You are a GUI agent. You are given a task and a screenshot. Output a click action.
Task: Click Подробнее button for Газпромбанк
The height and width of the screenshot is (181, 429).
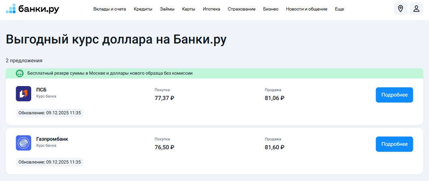[394, 144]
